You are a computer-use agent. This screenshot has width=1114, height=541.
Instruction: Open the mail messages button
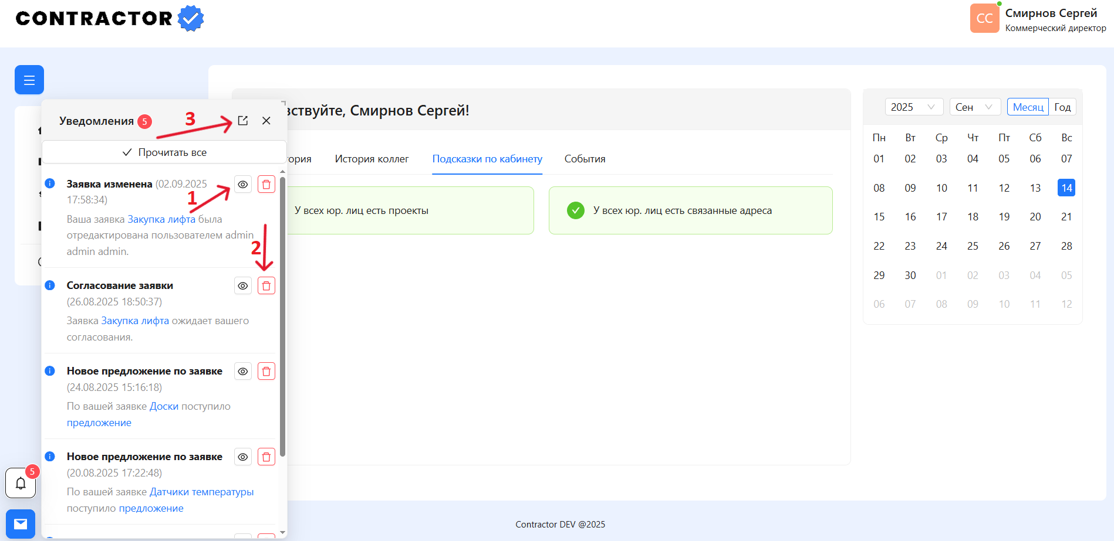point(21,523)
